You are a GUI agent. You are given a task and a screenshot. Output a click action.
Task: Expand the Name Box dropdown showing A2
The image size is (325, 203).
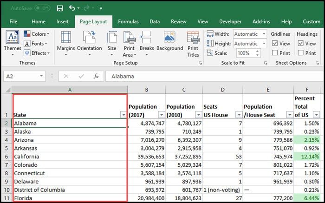42,76
